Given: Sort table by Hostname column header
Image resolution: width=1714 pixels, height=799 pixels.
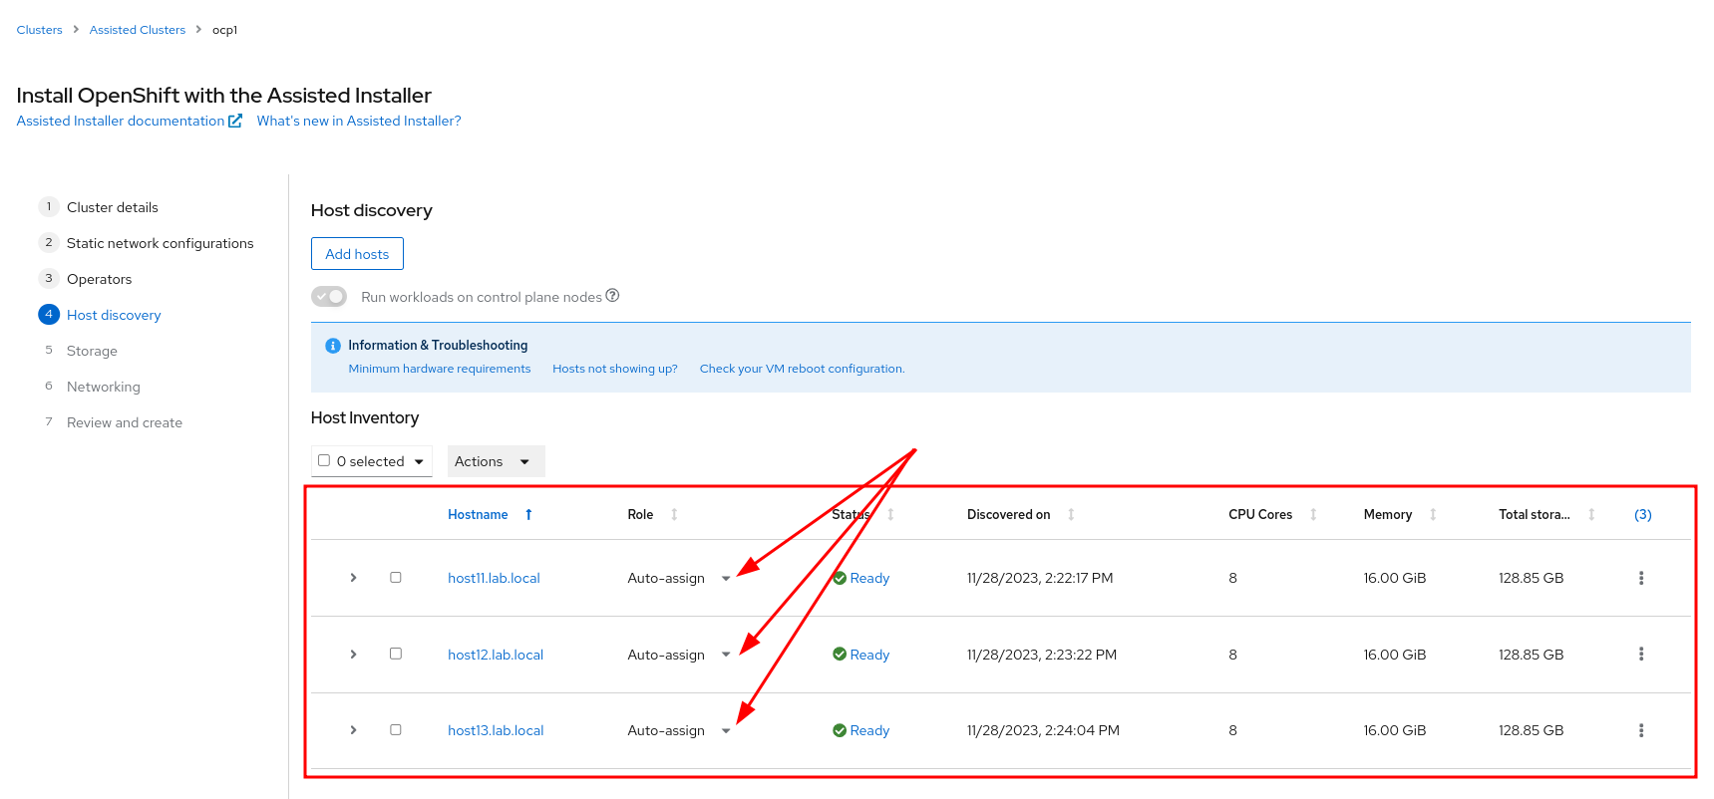Looking at the screenshot, I should click(x=478, y=514).
